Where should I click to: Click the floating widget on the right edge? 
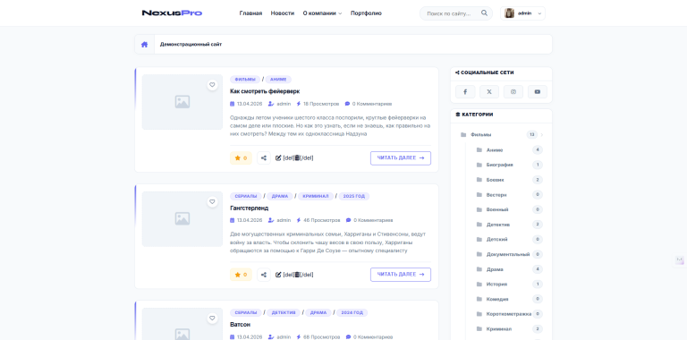pyautogui.click(x=680, y=260)
